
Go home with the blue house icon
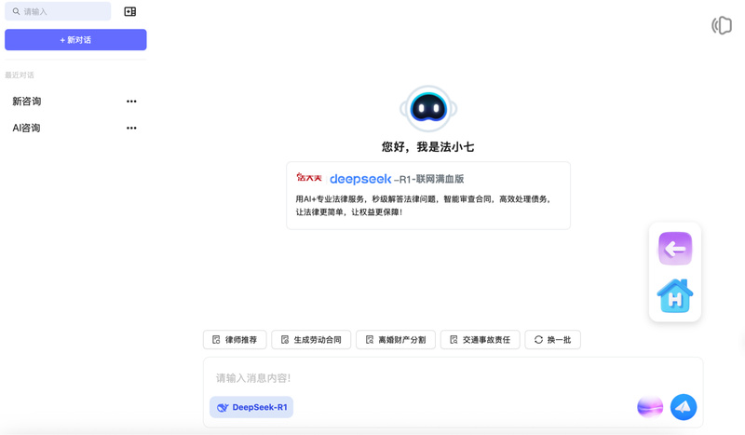pyautogui.click(x=675, y=295)
